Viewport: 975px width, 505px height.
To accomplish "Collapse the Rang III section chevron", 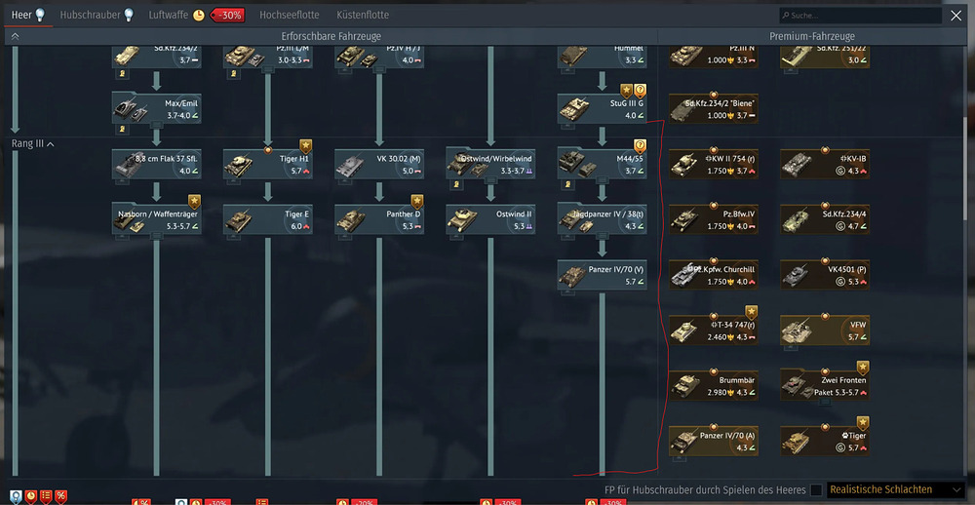I will pos(51,144).
